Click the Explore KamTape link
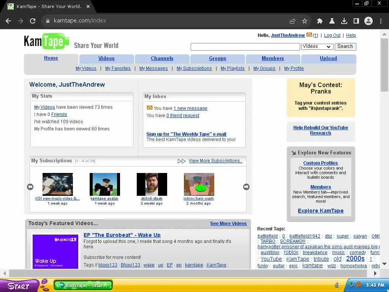 tap(321, 211)
